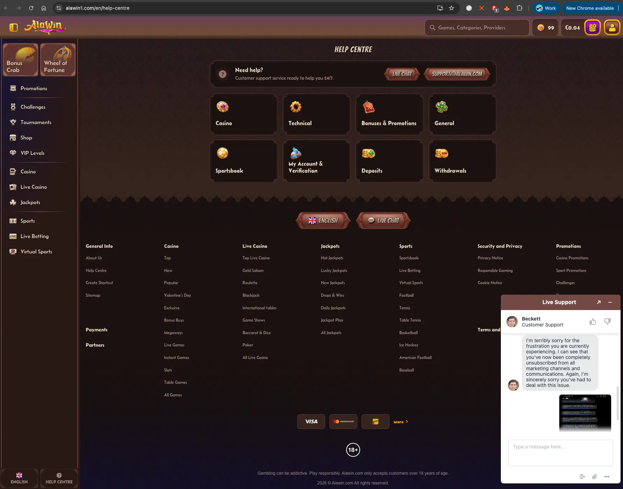
Task: Focus the Games, Categories, Providers search field
Action: coord(477,28)
